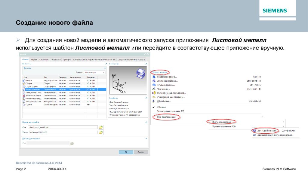
Task: Collapse the Шаблоны section
Action: click(x=106, y=64)
